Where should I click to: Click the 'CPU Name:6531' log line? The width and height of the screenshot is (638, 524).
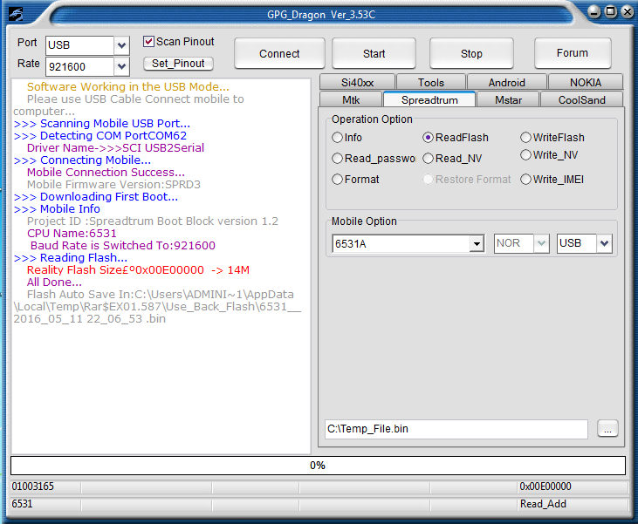[72, 234]
